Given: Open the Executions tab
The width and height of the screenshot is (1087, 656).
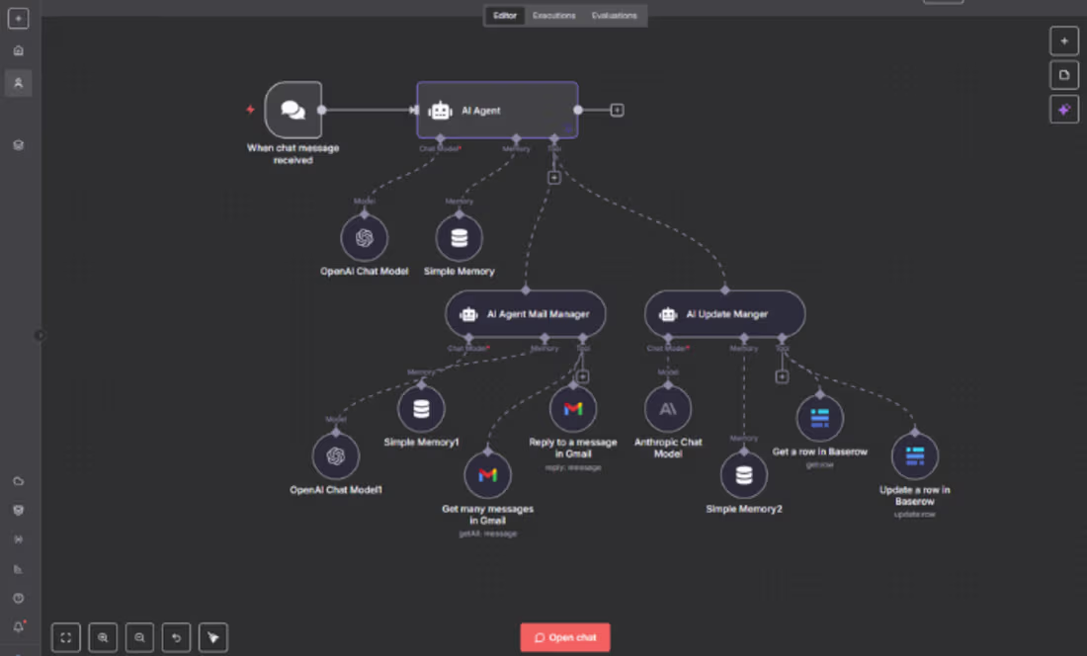Looking at the screenshot, I should click(x=554, y=15).
